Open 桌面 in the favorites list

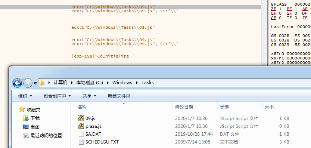point(35,127)
